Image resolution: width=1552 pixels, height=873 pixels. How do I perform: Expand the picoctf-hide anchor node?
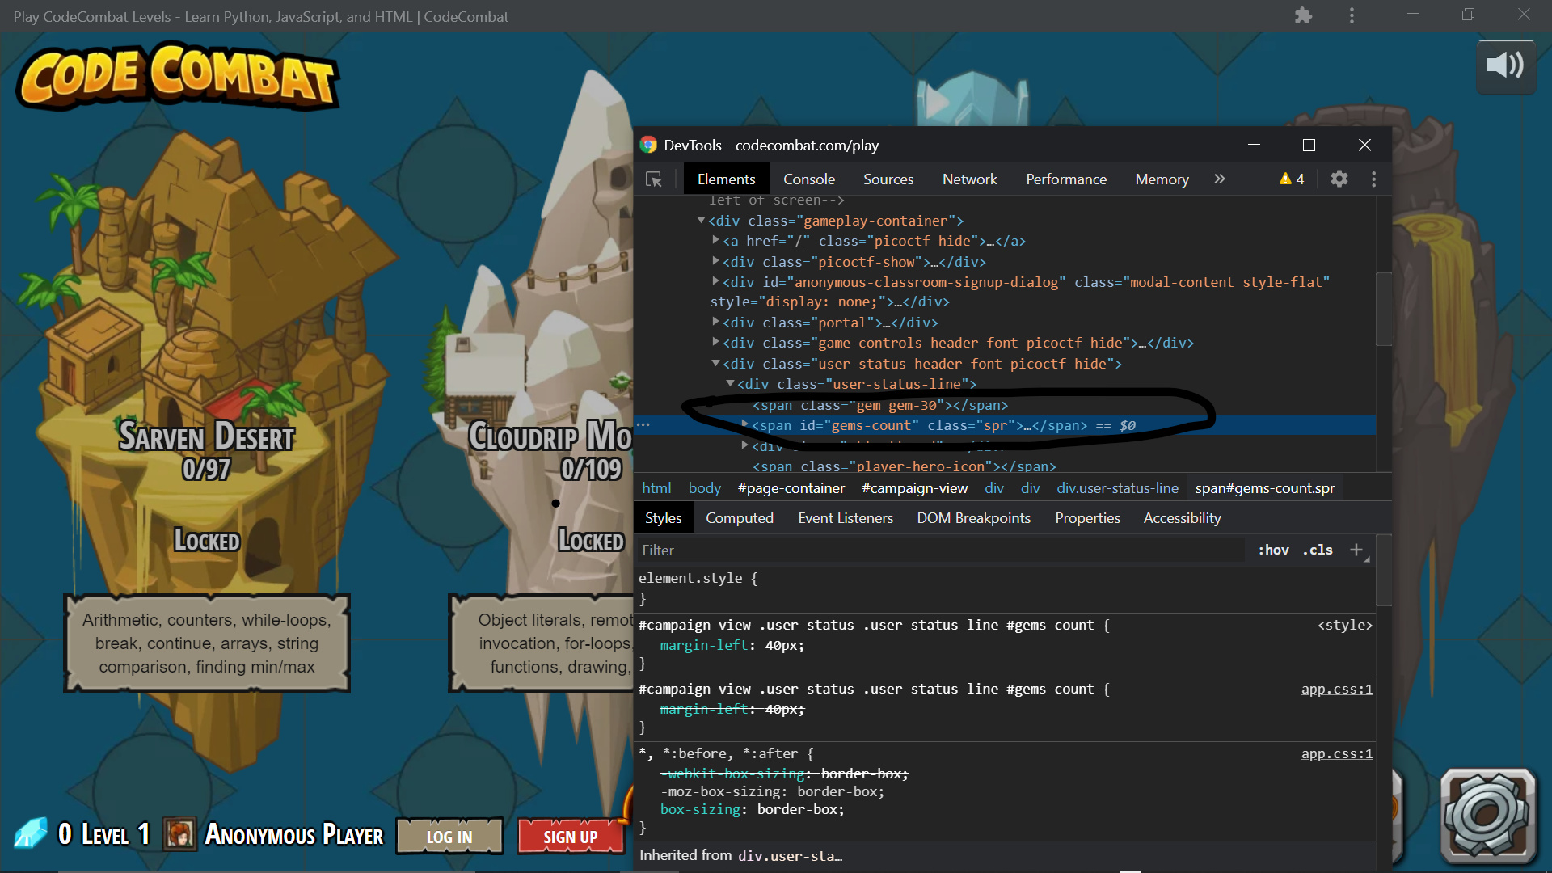(x=715, y=240)
